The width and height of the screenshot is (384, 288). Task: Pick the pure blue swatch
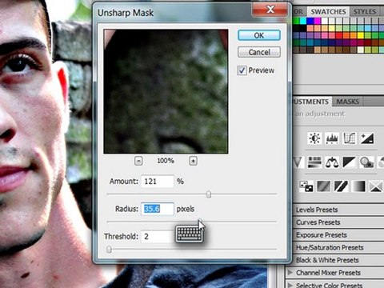coord(310,21)
